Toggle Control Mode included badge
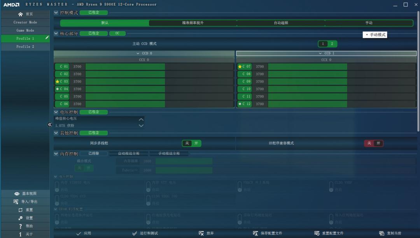Viewport: 420px width, 238px height. click(x=94, y=12)
